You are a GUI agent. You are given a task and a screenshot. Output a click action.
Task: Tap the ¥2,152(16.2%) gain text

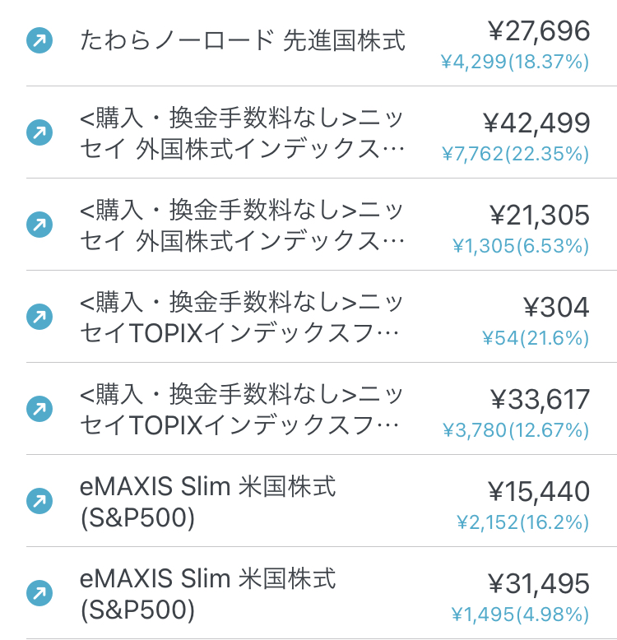(522, 522)
